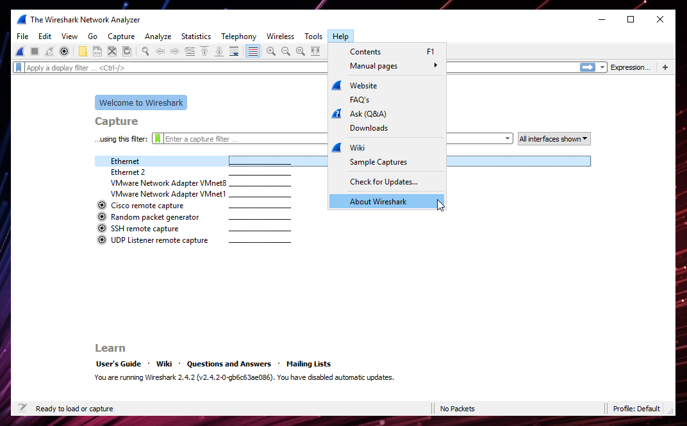
Task: Open Questions and Answers link
Action: [229, 364]
